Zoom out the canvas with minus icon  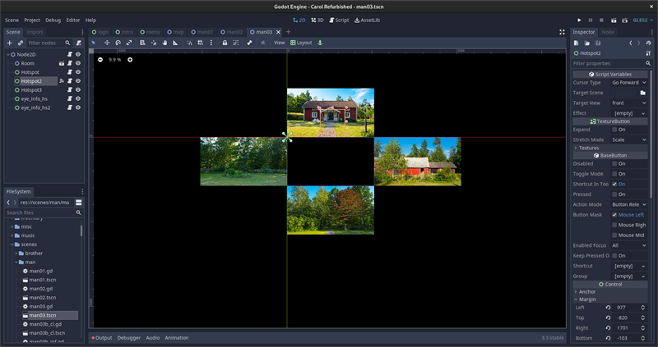click(100, 60)
